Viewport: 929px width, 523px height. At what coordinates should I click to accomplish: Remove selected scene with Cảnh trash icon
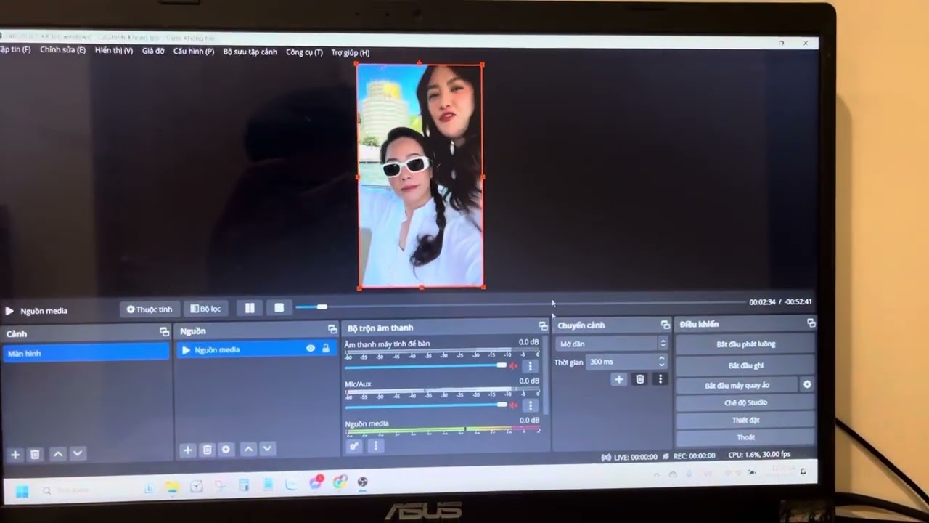click(35, 454)
